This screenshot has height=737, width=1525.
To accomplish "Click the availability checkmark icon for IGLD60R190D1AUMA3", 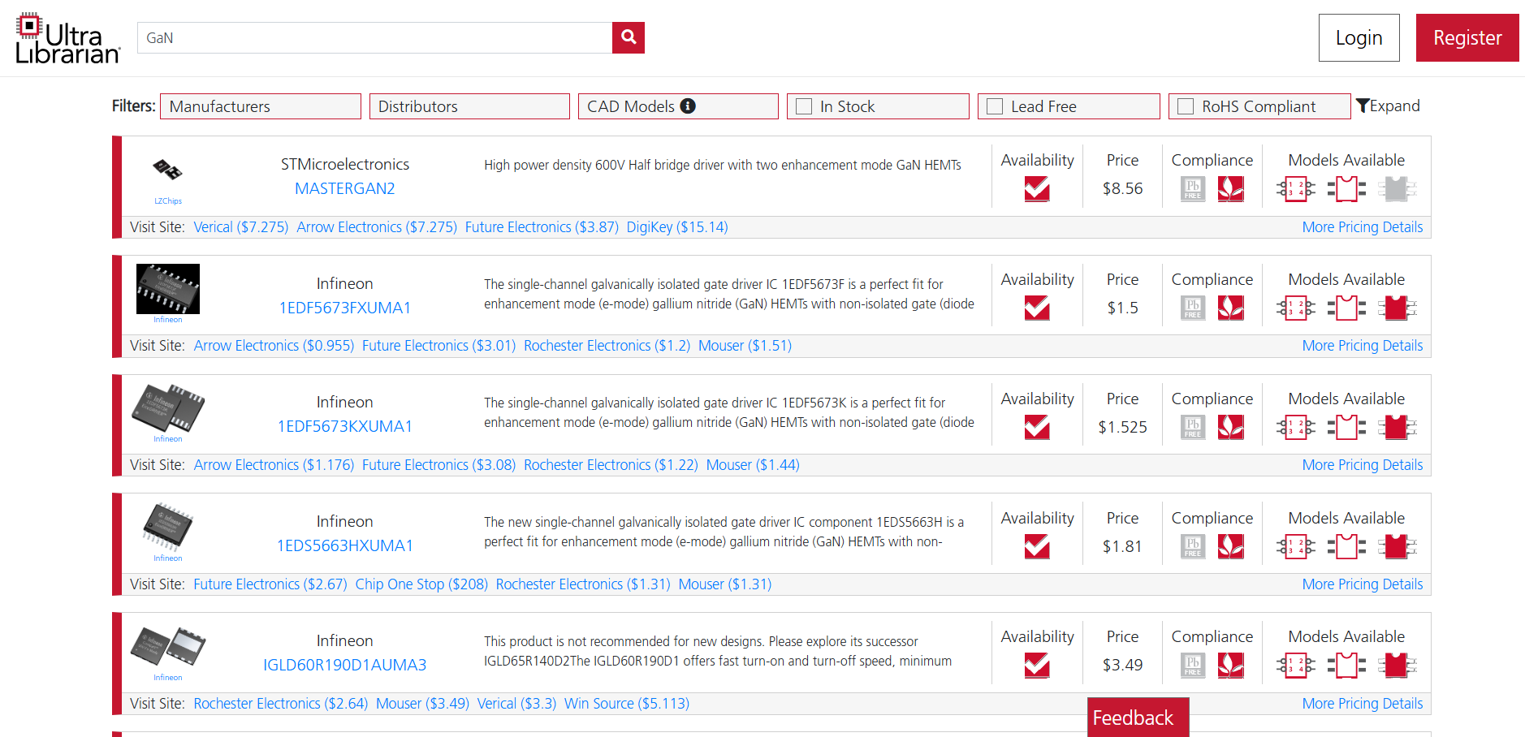I will click(1036, 666).
